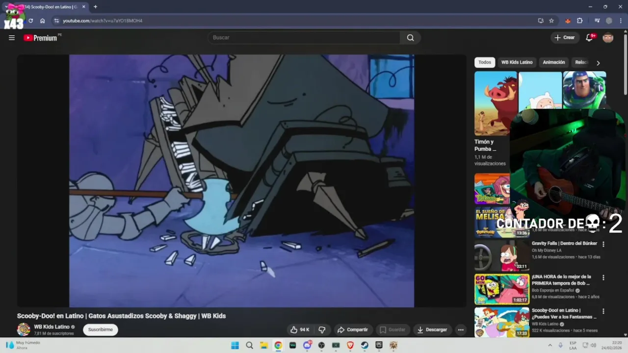Open ESP LAA keyboard language switcher
Viewport: 628px width, 353px height.
click(573, 345)
